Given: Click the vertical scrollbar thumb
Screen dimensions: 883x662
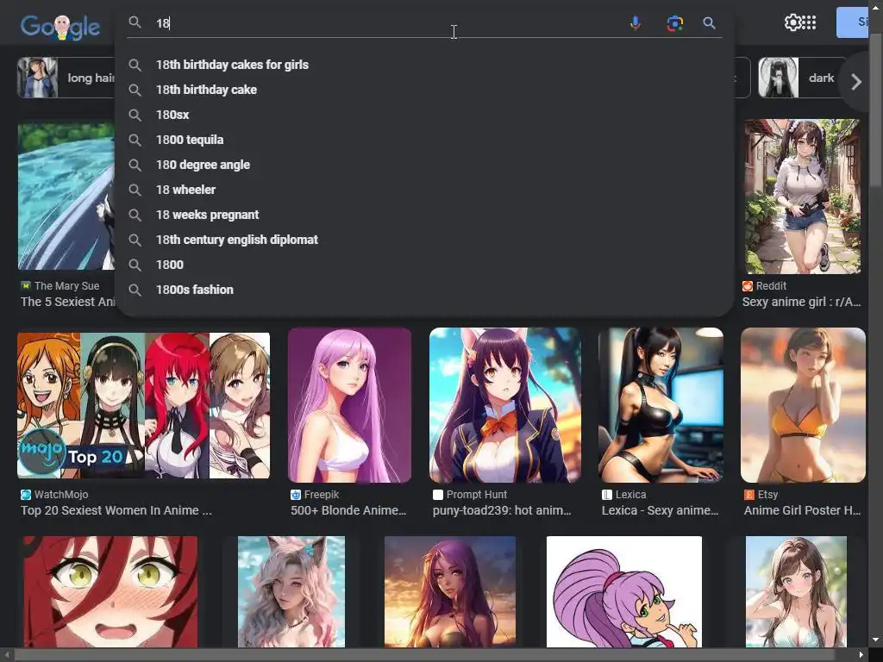Looking at the screenshot, I should tap(876, 109).
